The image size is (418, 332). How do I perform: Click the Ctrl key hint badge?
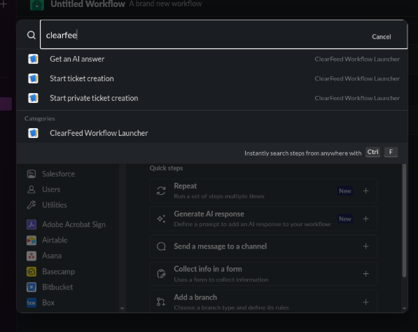tap(372, 152)
